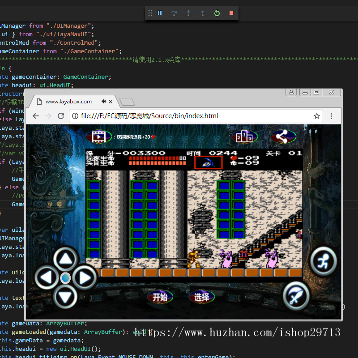Pause debugging in the debug toolbar
358x358 pixels.
160,13
